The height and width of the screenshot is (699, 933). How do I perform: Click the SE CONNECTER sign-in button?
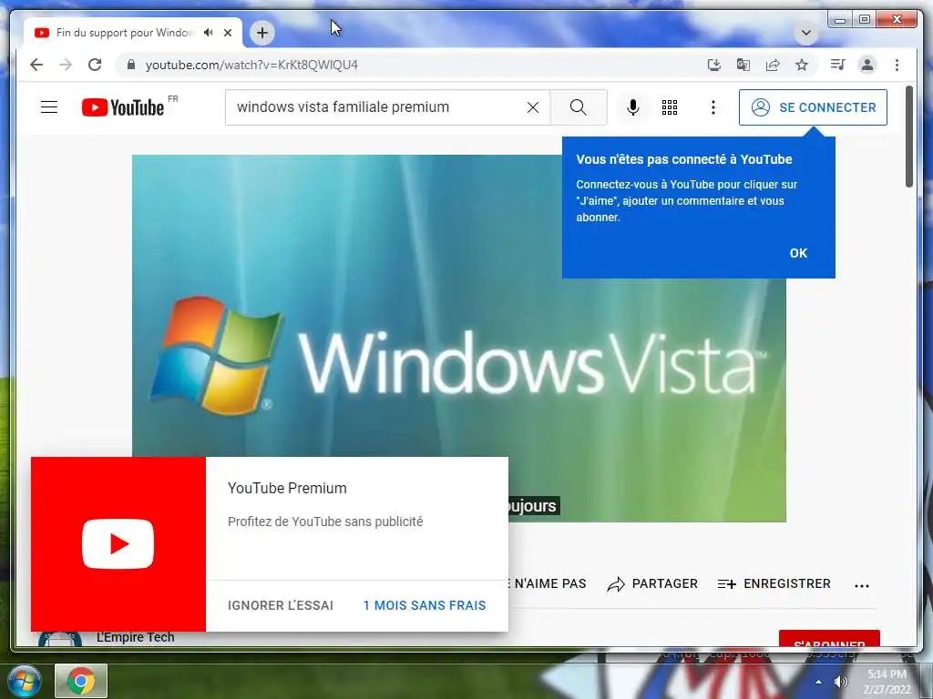813,107
